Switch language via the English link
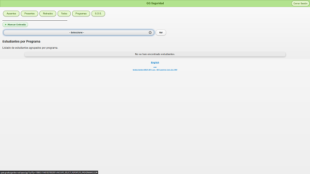 155,62
